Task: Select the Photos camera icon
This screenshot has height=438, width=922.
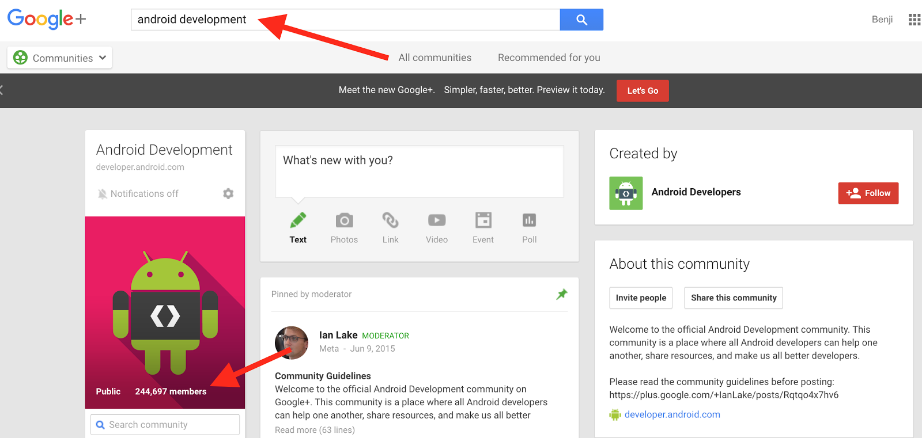Action: 344,220
